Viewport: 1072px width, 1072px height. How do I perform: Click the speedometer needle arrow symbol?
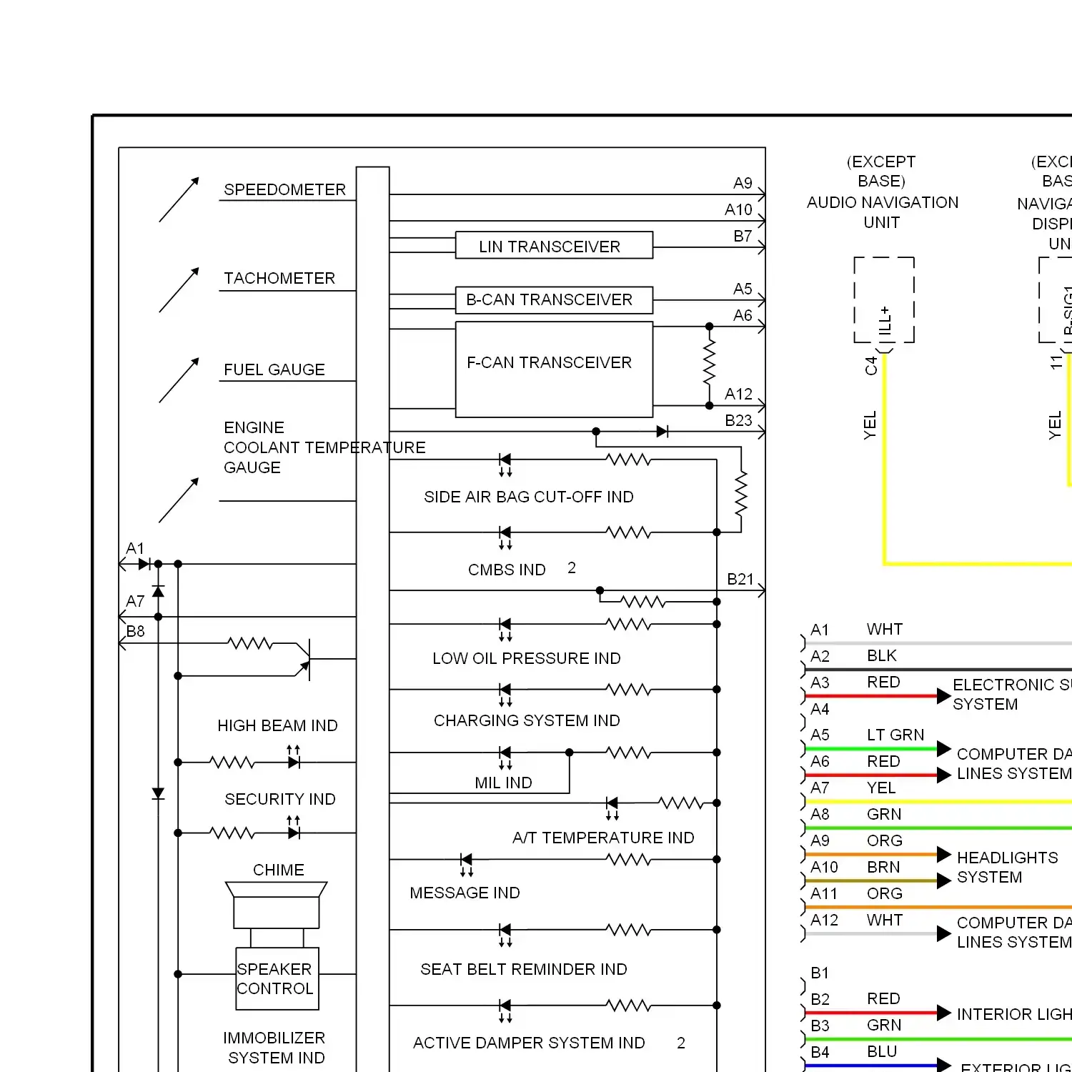179,199
